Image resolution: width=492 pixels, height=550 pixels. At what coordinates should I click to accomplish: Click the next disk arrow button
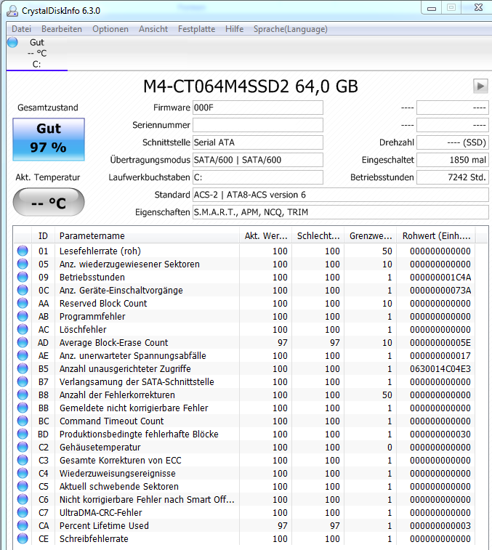click(x=480, y=86)
